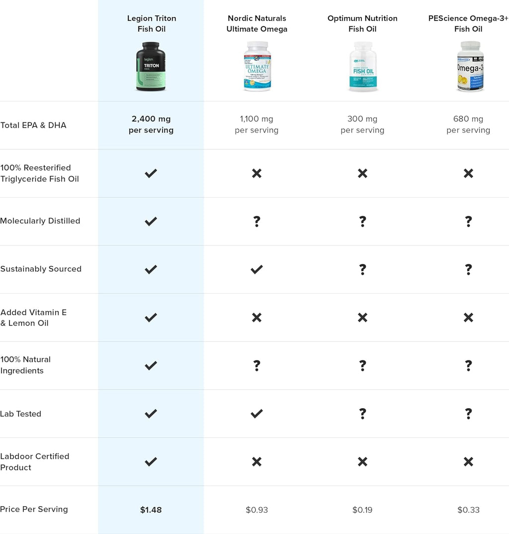Image resolution: width=509 pixels, height=534 pixels.
Task: Click Legion's $1.48 price per serving
Action: tap(151, 510)
